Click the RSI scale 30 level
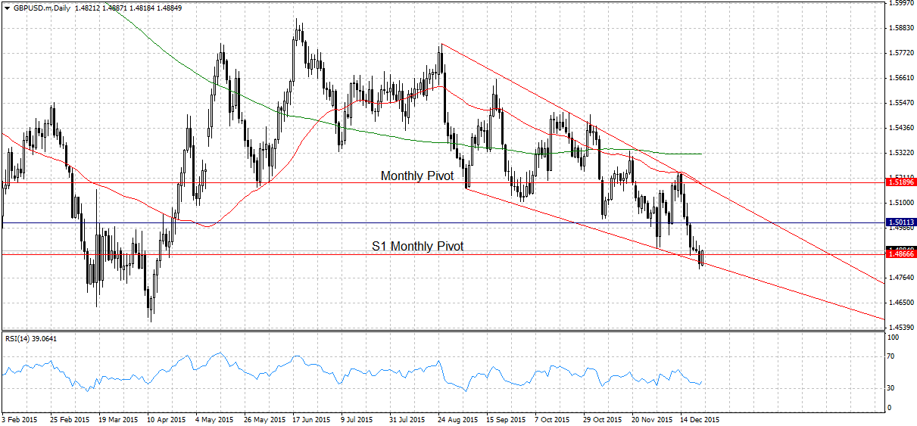Screen dimensions: 917x426 click(x=891, y=388)
